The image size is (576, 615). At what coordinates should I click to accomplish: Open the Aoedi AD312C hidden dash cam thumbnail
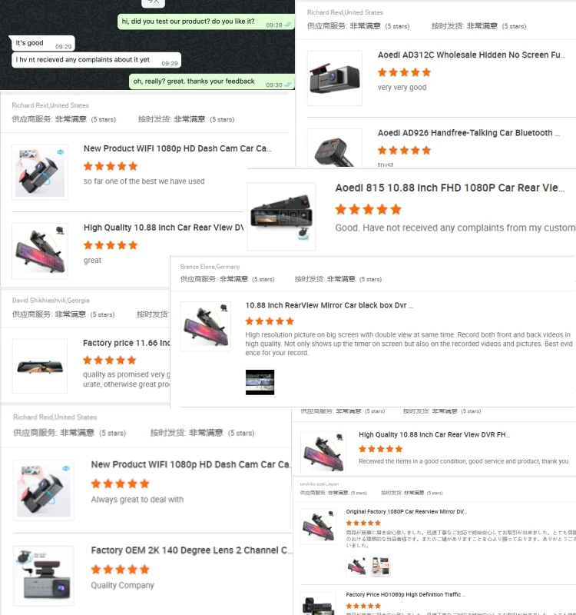[x=335, y=78]
